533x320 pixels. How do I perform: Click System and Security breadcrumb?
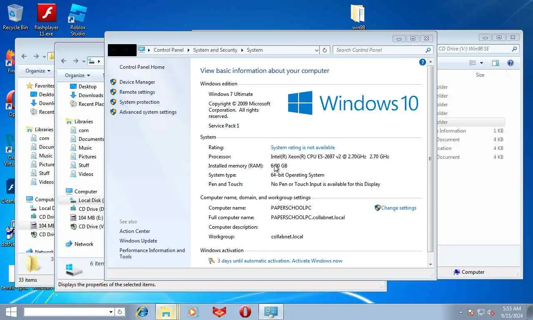[x=215, y=50]
